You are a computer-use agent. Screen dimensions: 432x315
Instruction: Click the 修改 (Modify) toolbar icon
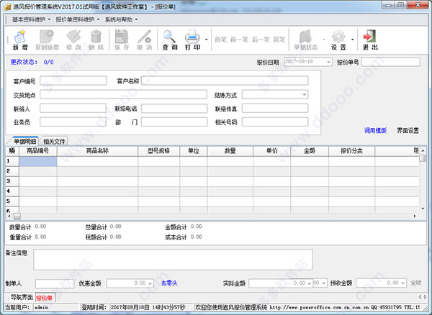click(73, 40)
